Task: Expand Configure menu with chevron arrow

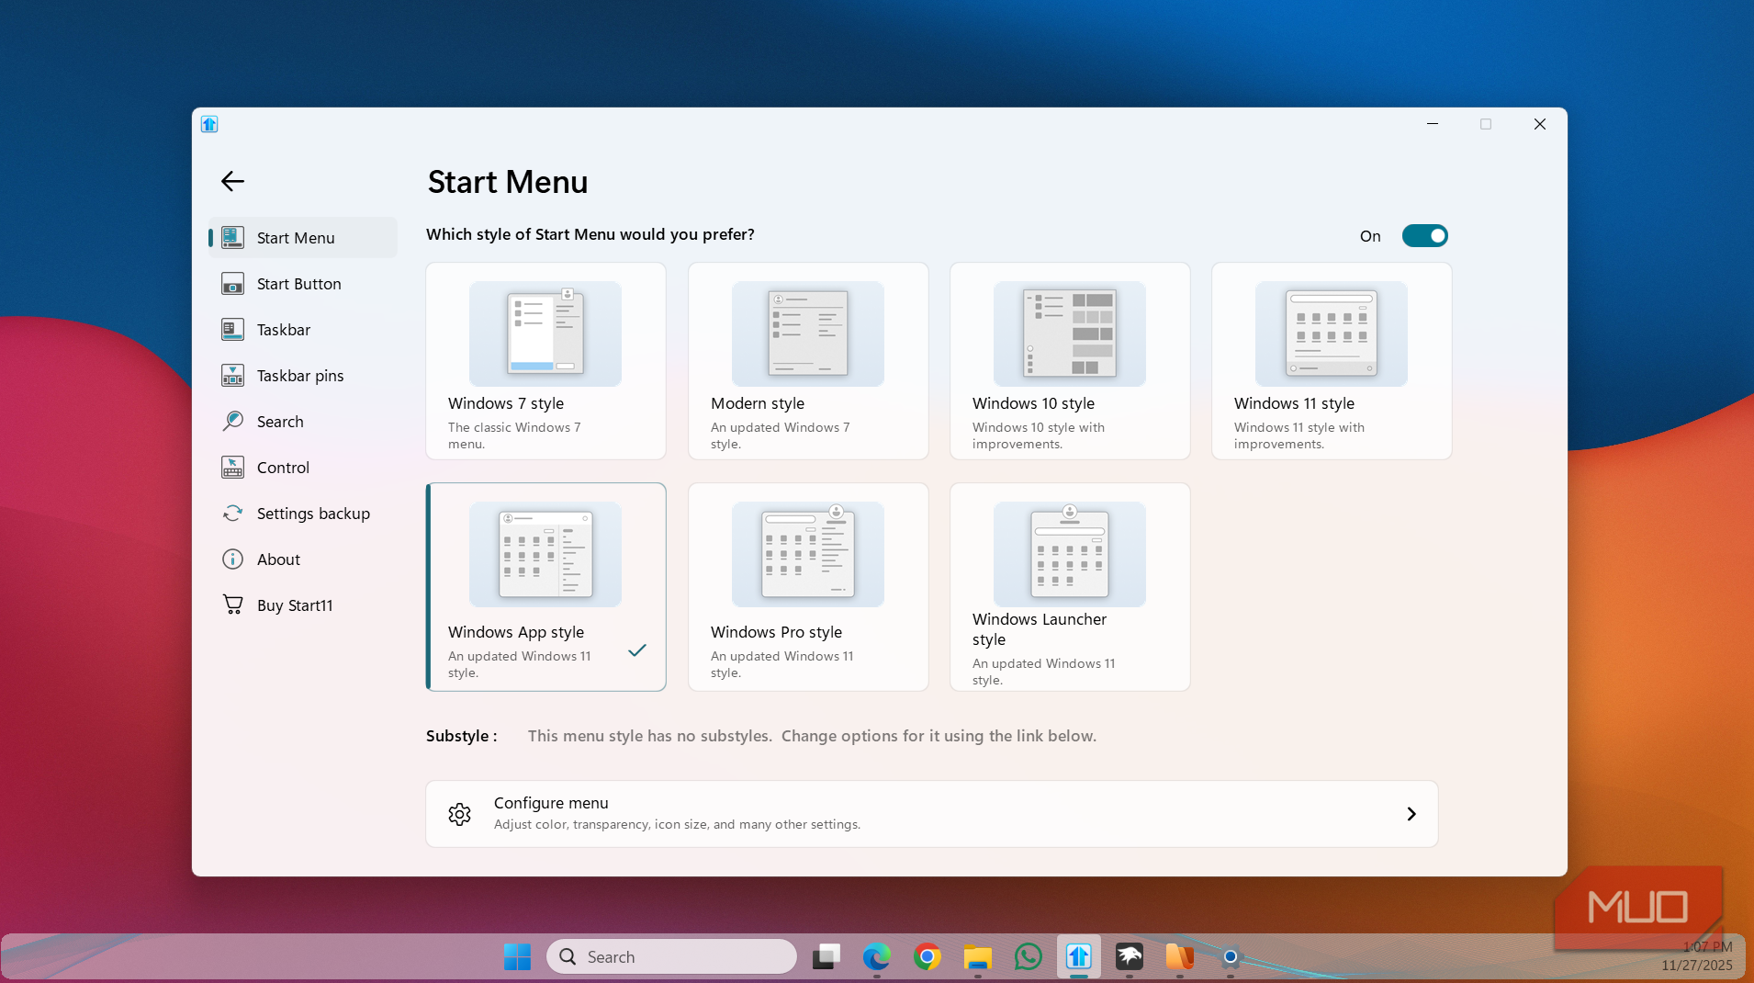Action: (1411, 814)
